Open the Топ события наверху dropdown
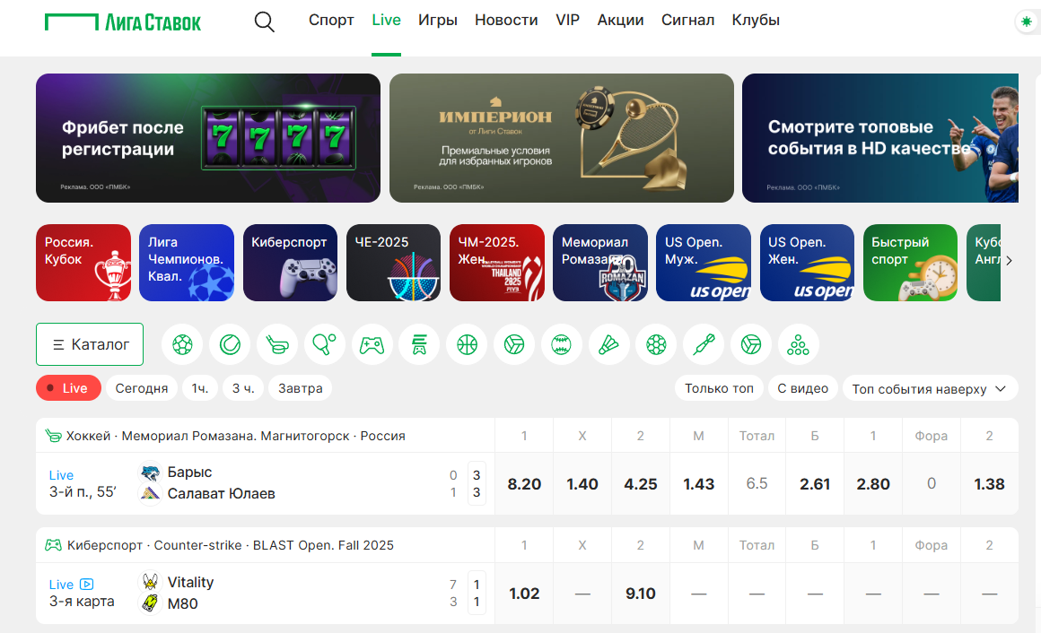1041x633 pixels. (x=930, y=389)
